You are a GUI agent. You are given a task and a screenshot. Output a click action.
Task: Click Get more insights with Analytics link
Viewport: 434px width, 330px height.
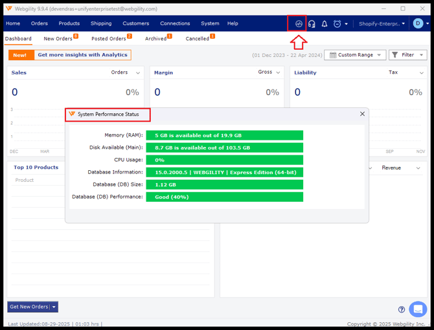point(82,55)
